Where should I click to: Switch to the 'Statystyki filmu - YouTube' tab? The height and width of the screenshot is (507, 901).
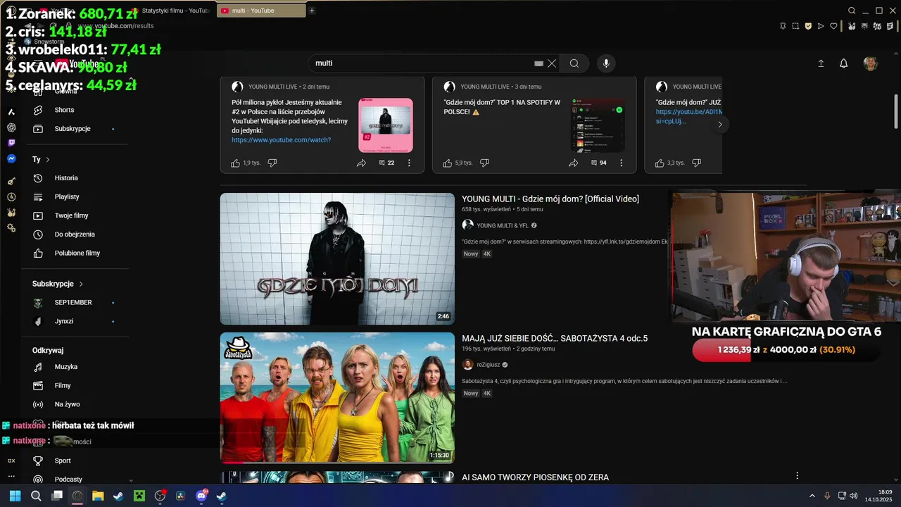(x=172, y=11)
